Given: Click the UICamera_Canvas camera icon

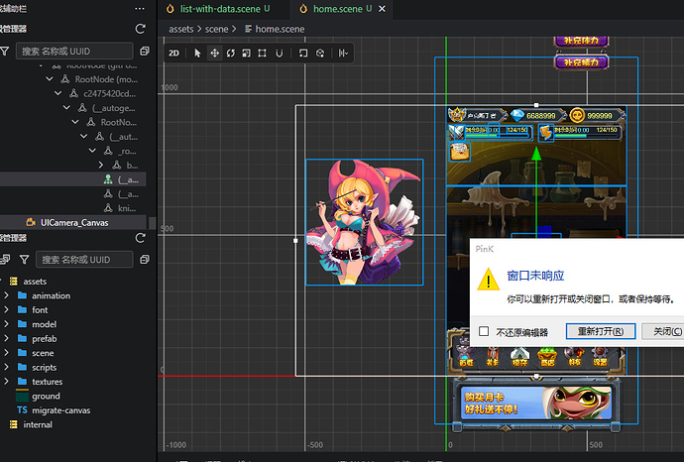Looking at the screenshot, I should coord(31,222).
